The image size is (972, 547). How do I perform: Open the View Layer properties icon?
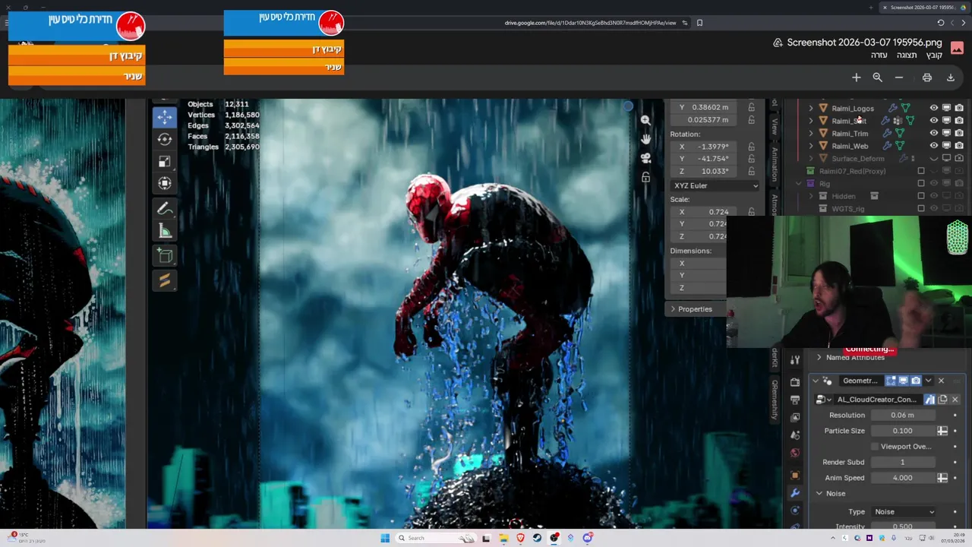click(x=795, y=417)
